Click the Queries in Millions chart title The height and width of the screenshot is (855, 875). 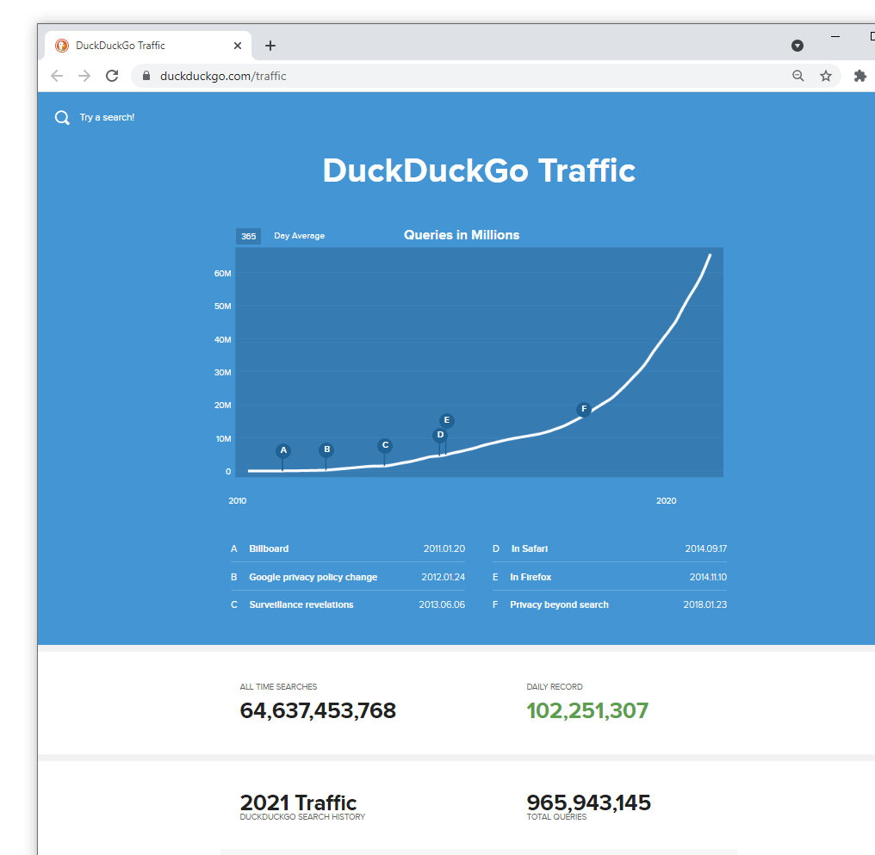462,235
